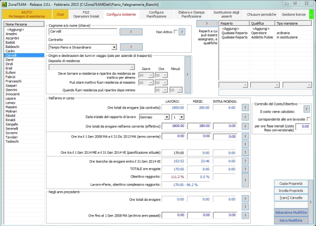Click Salva Modifiche button
Image resolution: width=316 pixels, height=226 pixels.
click(x=291, y=220)
